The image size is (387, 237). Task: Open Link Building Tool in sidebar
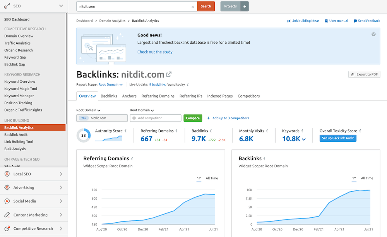pos(19,142)
